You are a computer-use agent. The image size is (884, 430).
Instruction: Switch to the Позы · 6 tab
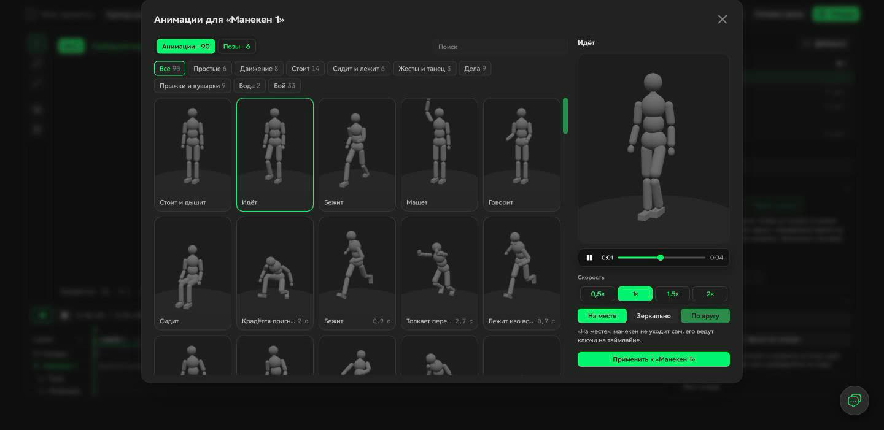click(x=237, y=47)
